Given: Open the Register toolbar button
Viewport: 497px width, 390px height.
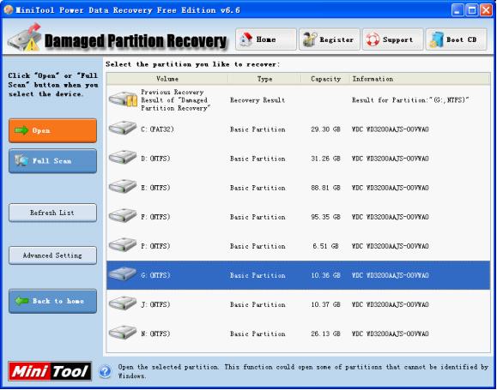Looking at the screenshot, I should [330, 39].
